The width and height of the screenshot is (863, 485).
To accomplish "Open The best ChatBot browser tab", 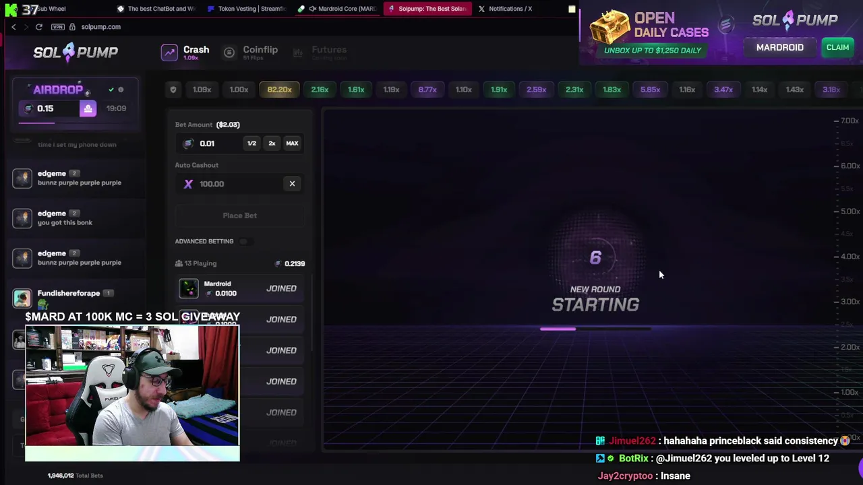I will [156, 9].
